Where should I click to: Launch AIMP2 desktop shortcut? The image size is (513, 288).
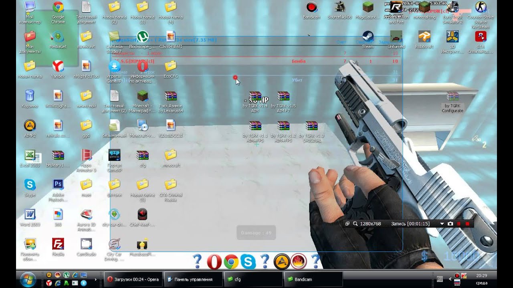click(x=30, y=125)
